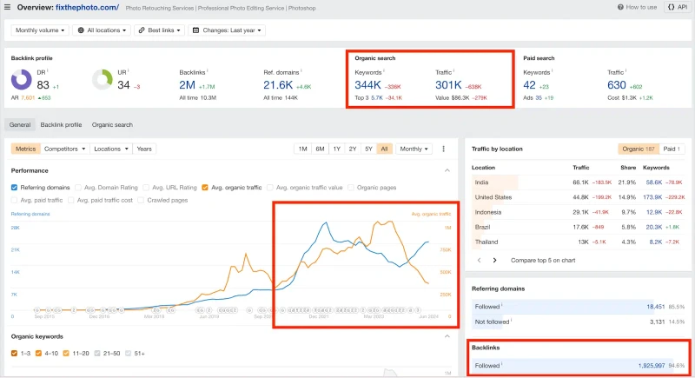The image size is (695, 378).
Task: Click the globe icon in All locations
Action: pos(81,30)
